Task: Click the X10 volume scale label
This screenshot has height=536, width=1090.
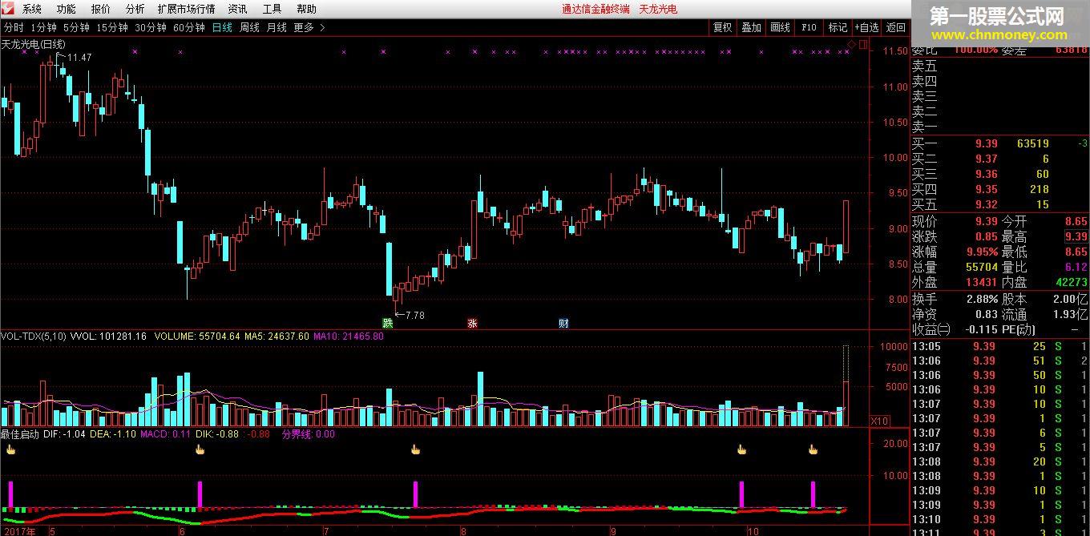Action: [x=880, y=421]
